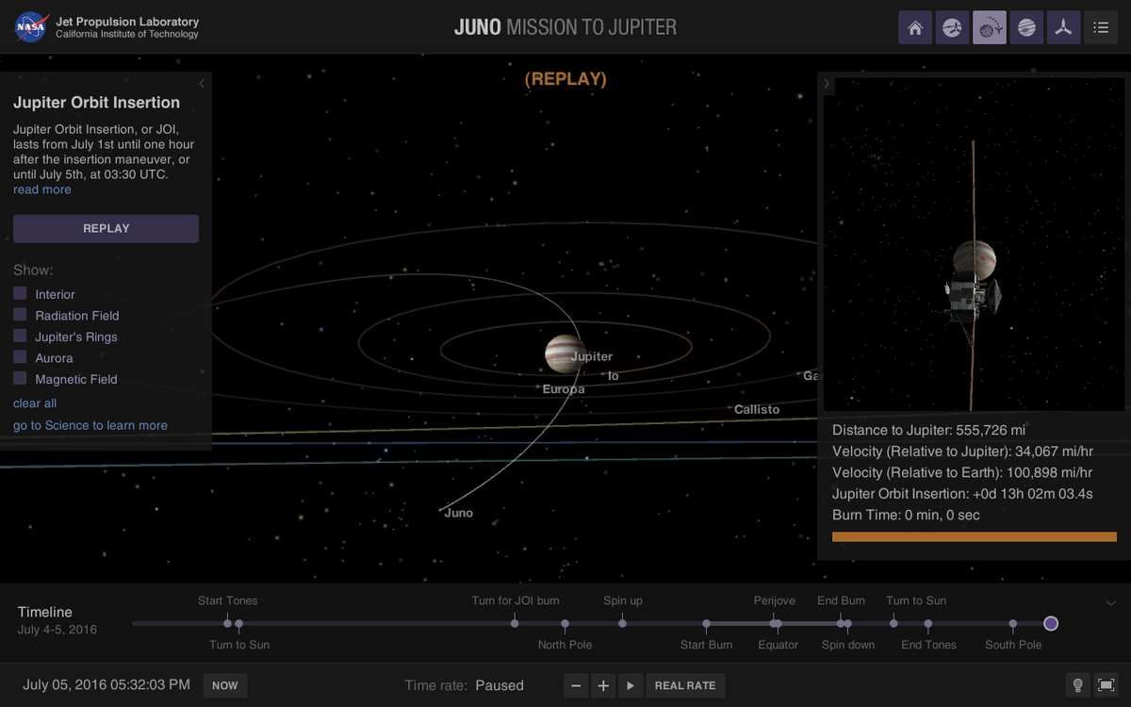This screenshot has height=707, width=1131.
Task: Open the read more link
Action: point(42,189)
